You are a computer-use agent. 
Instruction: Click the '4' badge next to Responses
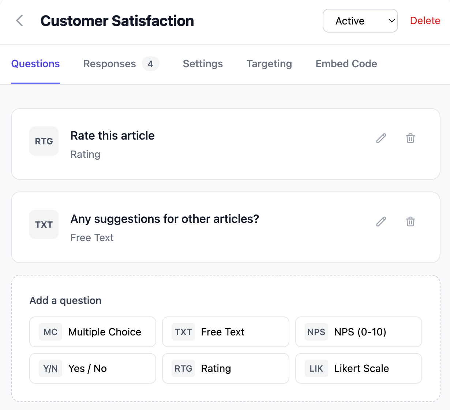coord(150,64)
